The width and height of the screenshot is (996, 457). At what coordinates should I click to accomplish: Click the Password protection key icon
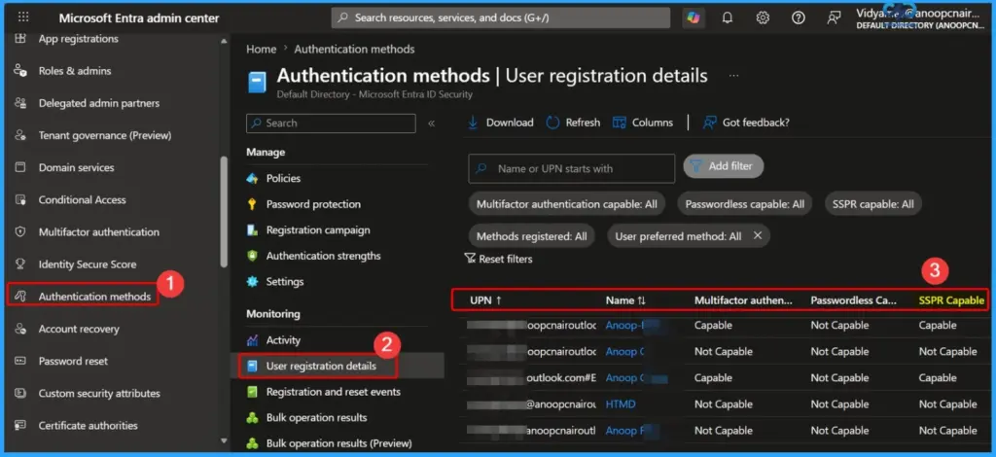tap(252, 204)
